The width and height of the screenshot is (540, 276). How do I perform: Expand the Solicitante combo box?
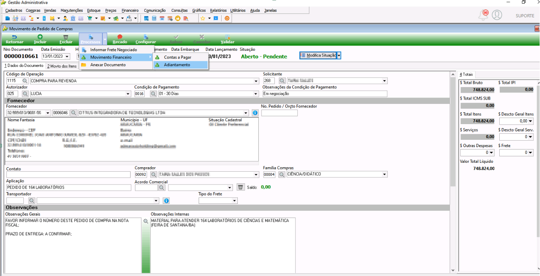[385, 81]
